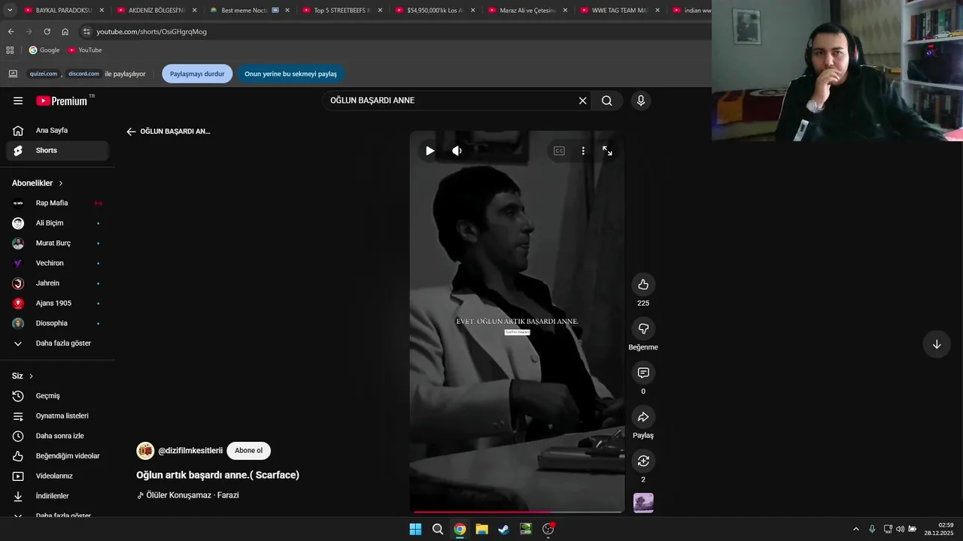The height and width of the screenshot is (541, 963).
Task: Expand Daha fazla göster under subscriptions
Action: (57, 343)
